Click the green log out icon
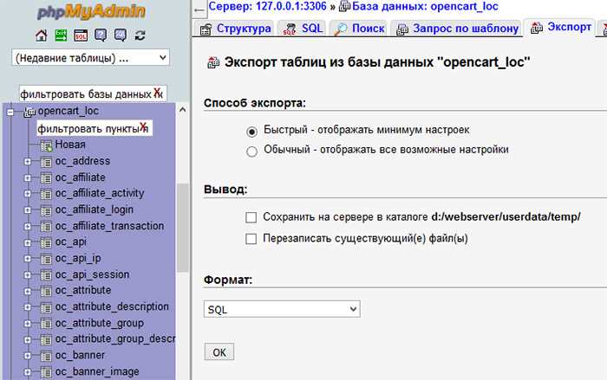This screenshot has width=607, height=380. 61,35
